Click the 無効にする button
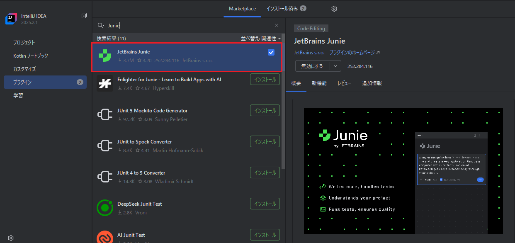Image resolution: width=515 pixels, height=243 pixels. click(313, 66)
